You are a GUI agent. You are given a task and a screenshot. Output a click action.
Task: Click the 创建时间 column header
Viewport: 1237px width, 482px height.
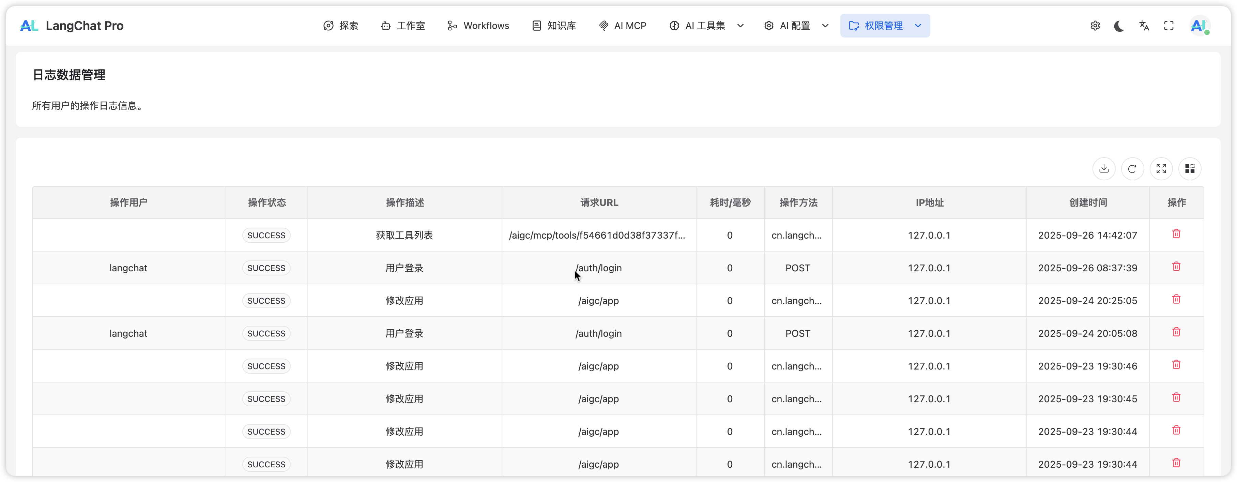coord(1088,203)
